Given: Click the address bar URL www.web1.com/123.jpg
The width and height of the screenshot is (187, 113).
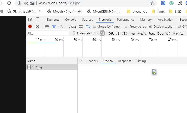Looking at the screenshot, I should 60,3.
